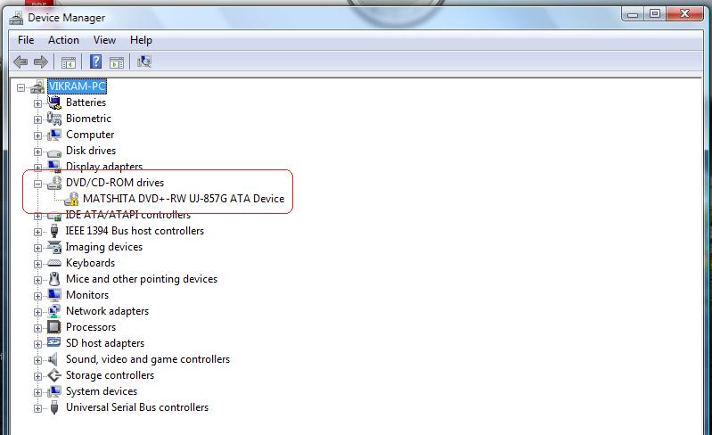Select the Disk drives label
The image size is (712, 435).
[91, 151]
